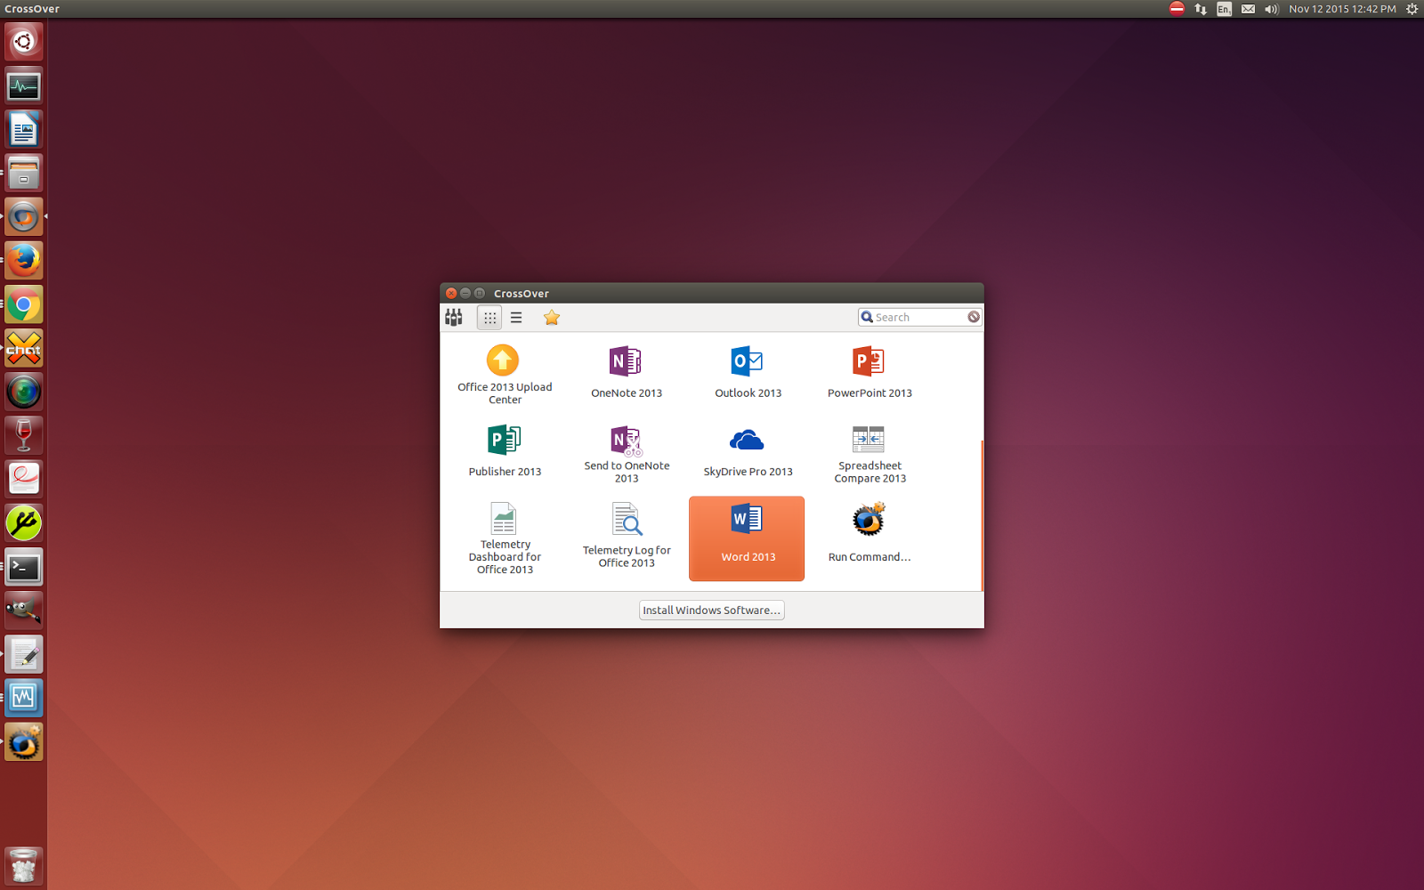Open the Trash in the launcher

click(x=24, y=865)
